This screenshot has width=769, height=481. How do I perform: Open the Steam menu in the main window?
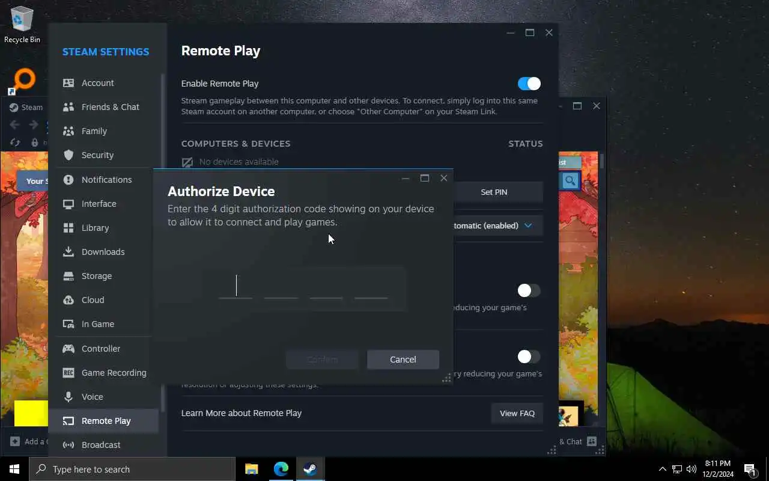(x=26, y=108)
